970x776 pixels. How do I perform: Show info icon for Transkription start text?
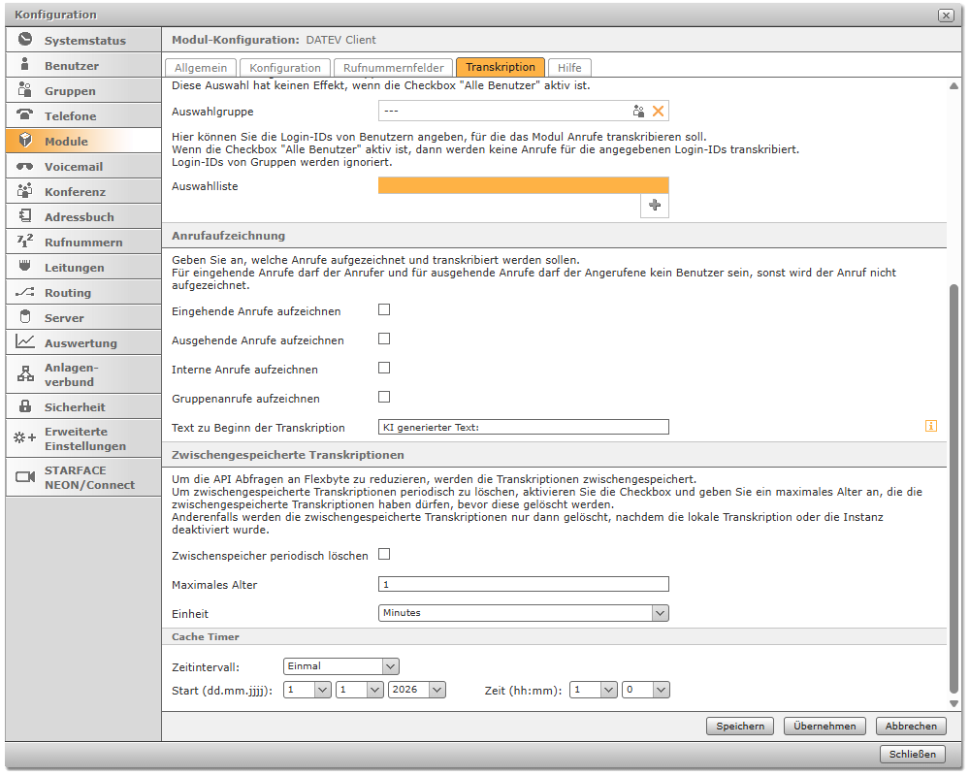tap(931, 427)
